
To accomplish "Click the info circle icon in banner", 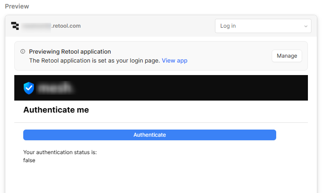I will tap(23, 51).
